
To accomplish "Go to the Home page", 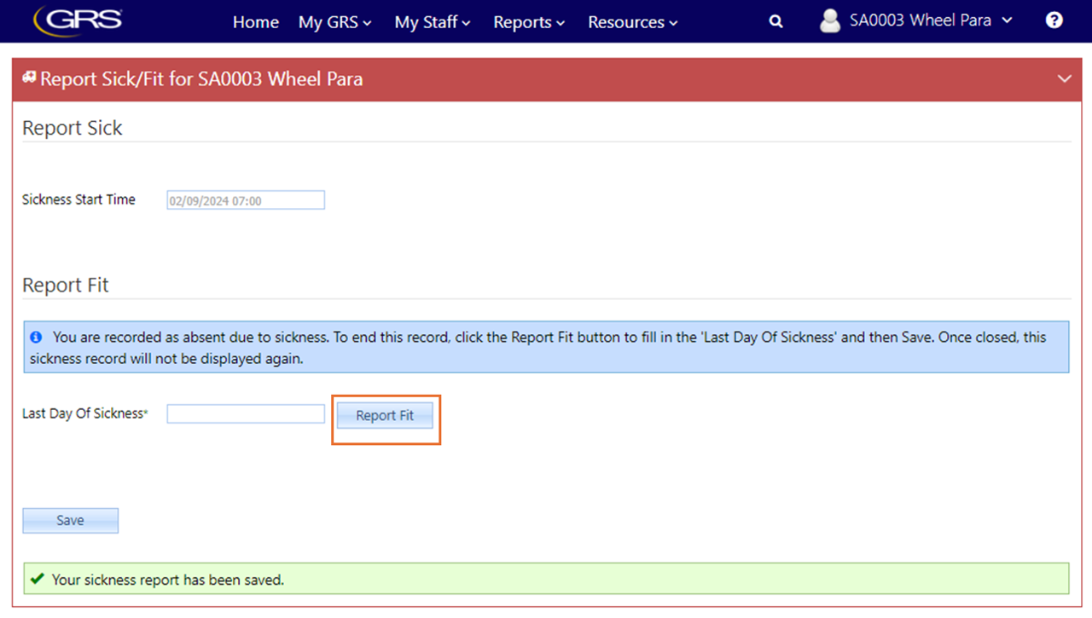I will 256,22.
